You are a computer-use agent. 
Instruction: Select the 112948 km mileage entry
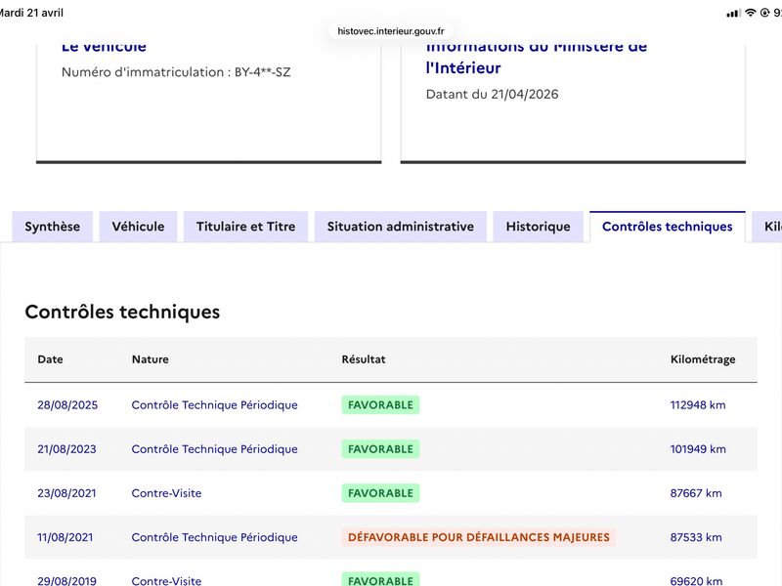click(x=698, y=405)
